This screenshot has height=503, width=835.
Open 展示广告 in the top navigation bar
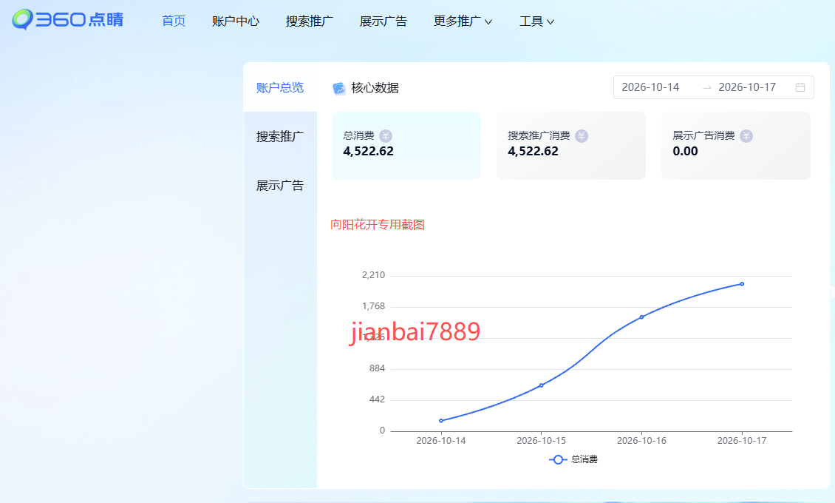pyautogui.click(x=384, y=21)
